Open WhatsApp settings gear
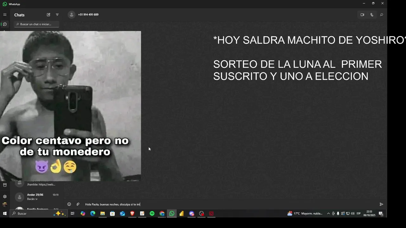The width and height of the screenshot is (406, 228). pos(5,196)
